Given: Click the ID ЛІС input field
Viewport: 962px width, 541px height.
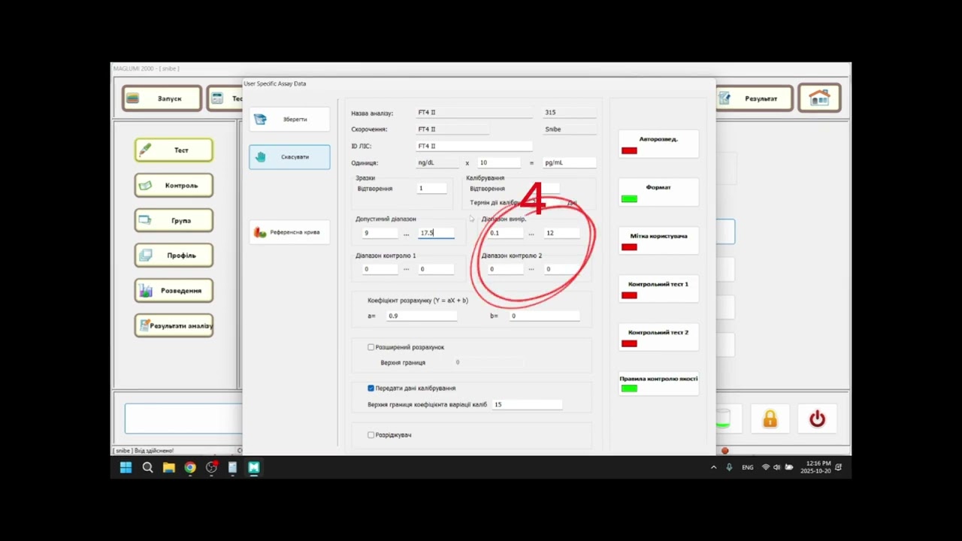Looking at the screenshot, I should pos(475,146).
